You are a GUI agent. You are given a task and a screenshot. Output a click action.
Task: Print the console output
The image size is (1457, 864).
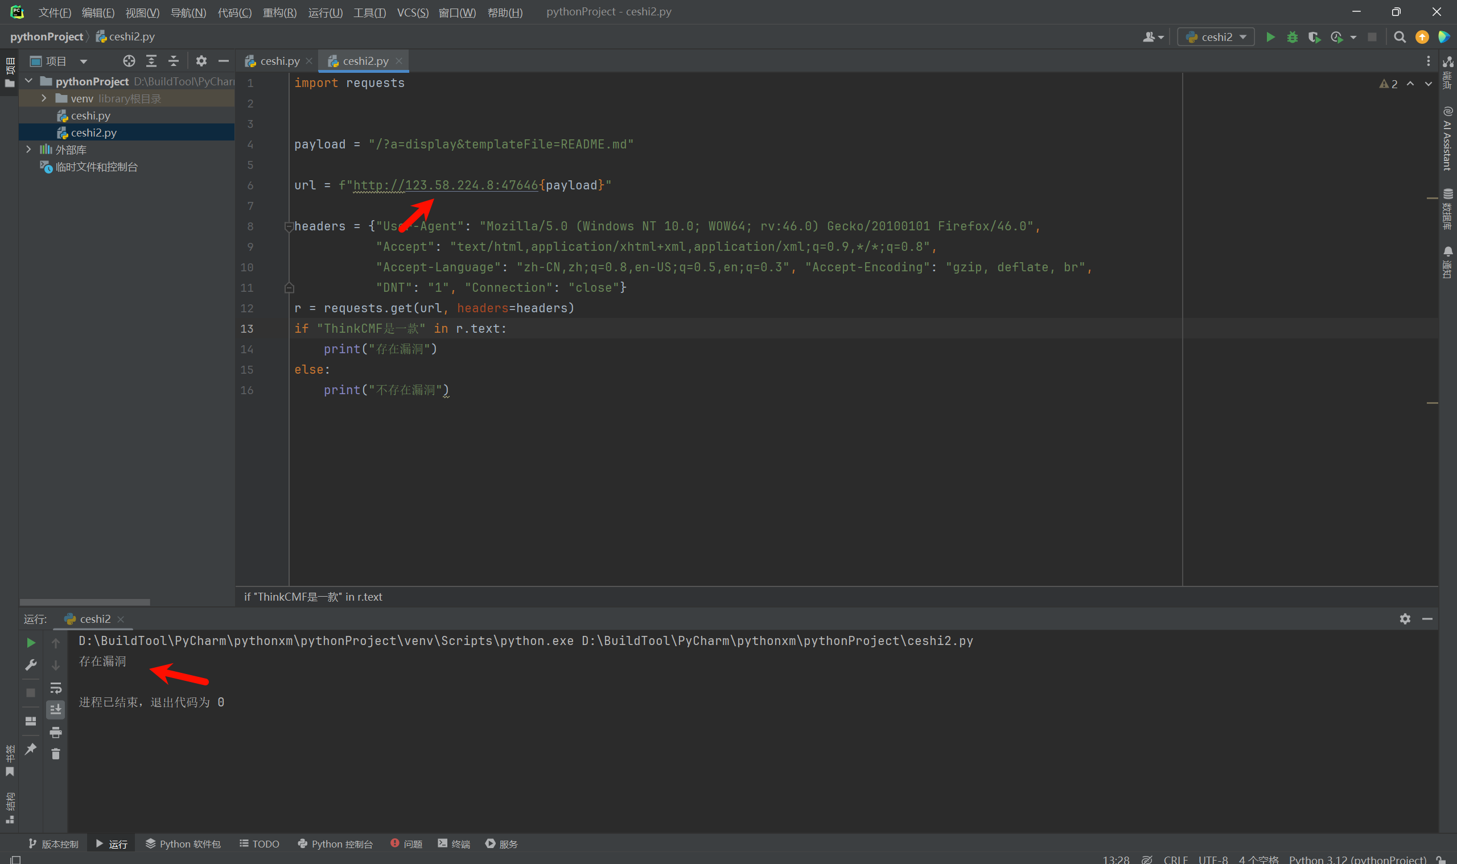[55, 732]
